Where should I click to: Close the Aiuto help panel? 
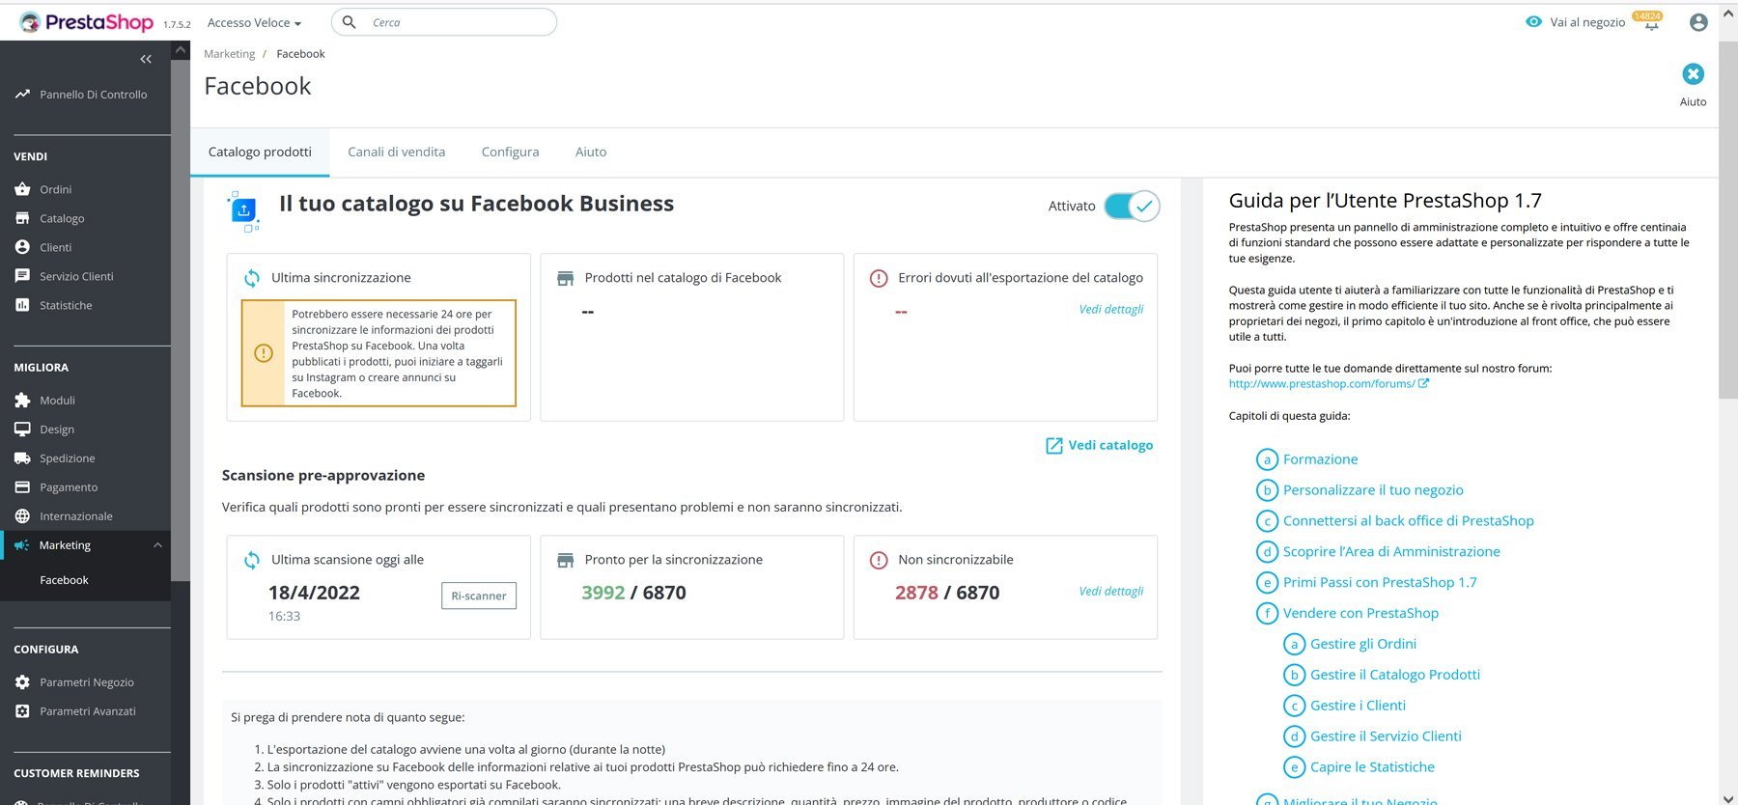1693,74
